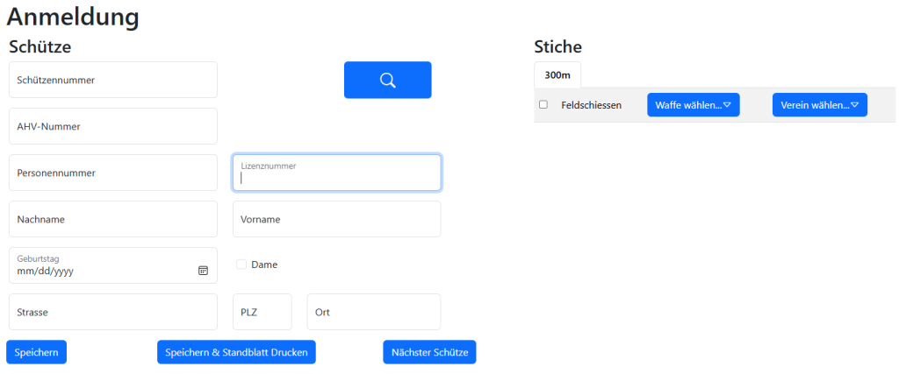Open the calendar picker in Geburtstag field
The height and width of the screenshot is (374, 899).
pyautogui.click(x=203, y=271)
